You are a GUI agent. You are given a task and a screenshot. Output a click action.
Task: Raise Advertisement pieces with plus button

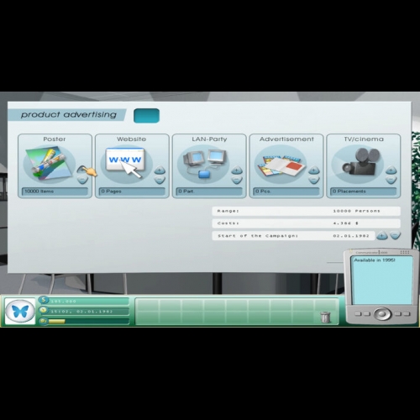click(x=313, y=170)
